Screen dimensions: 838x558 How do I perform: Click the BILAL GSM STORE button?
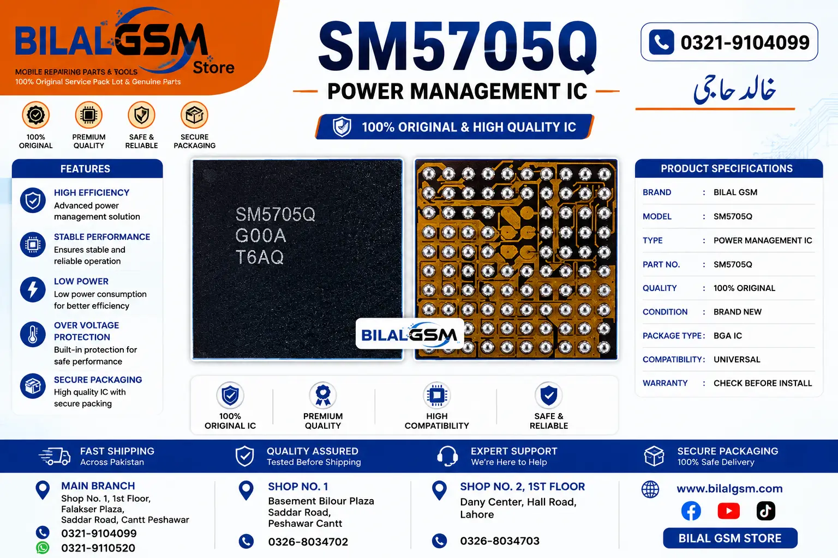pos(730,538)
